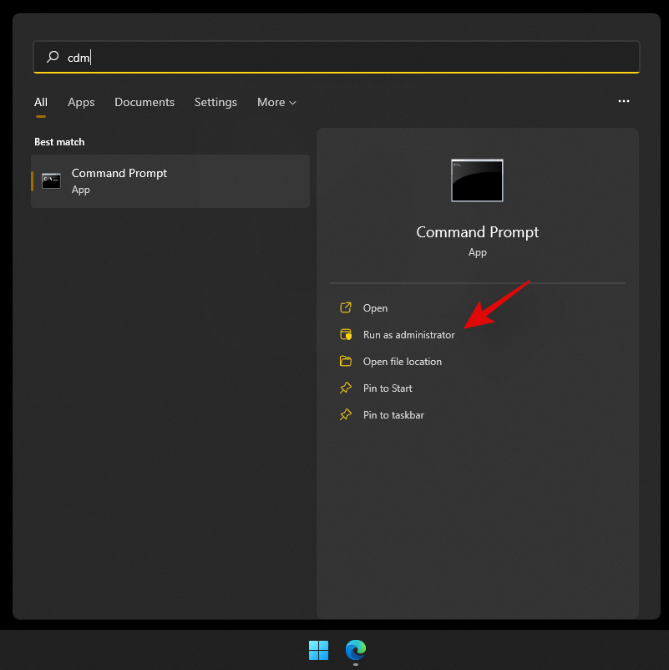This screenshot has height=670, width=669.
Task: Switch to the Apps search filter tab
Action: (x=81, y=102)
